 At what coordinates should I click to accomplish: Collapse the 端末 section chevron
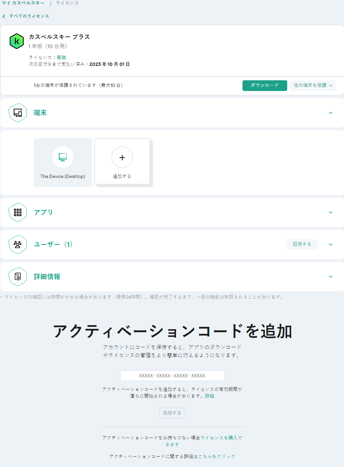pyautogui.click(x=331, y=113)
